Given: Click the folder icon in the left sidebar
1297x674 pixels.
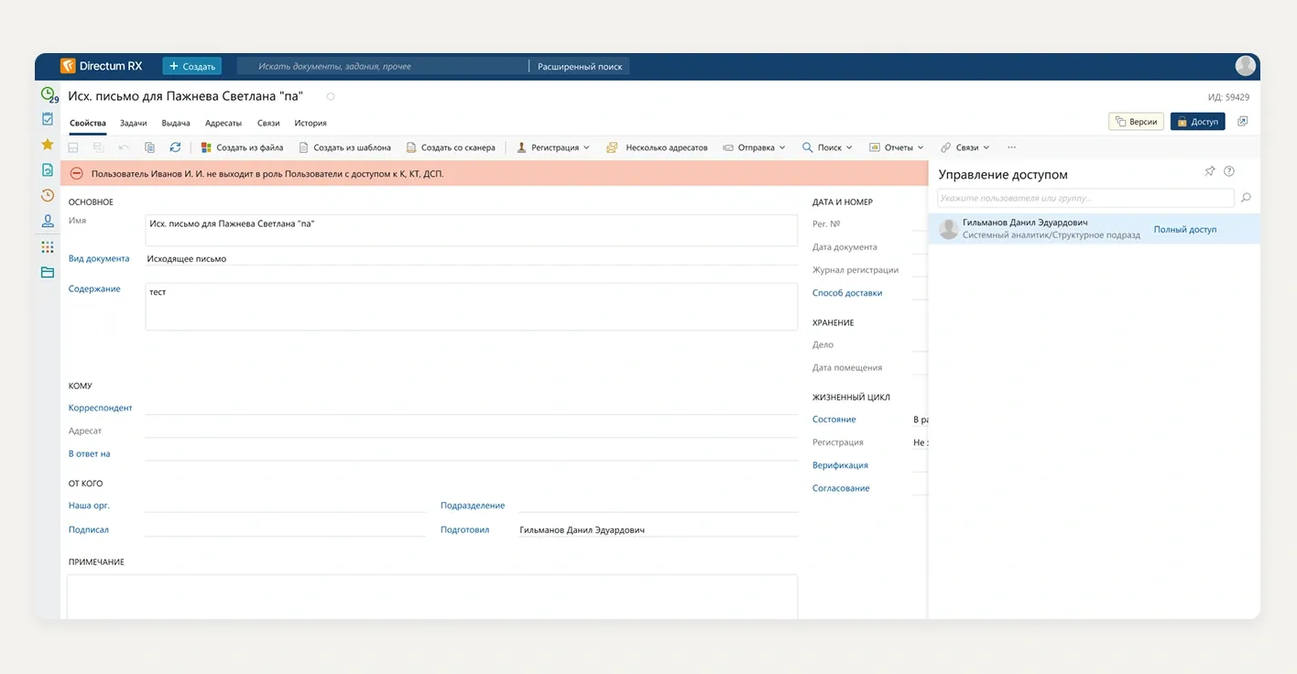Looking at the screenshot, I should pyautogui.click(x=48, y=272).
